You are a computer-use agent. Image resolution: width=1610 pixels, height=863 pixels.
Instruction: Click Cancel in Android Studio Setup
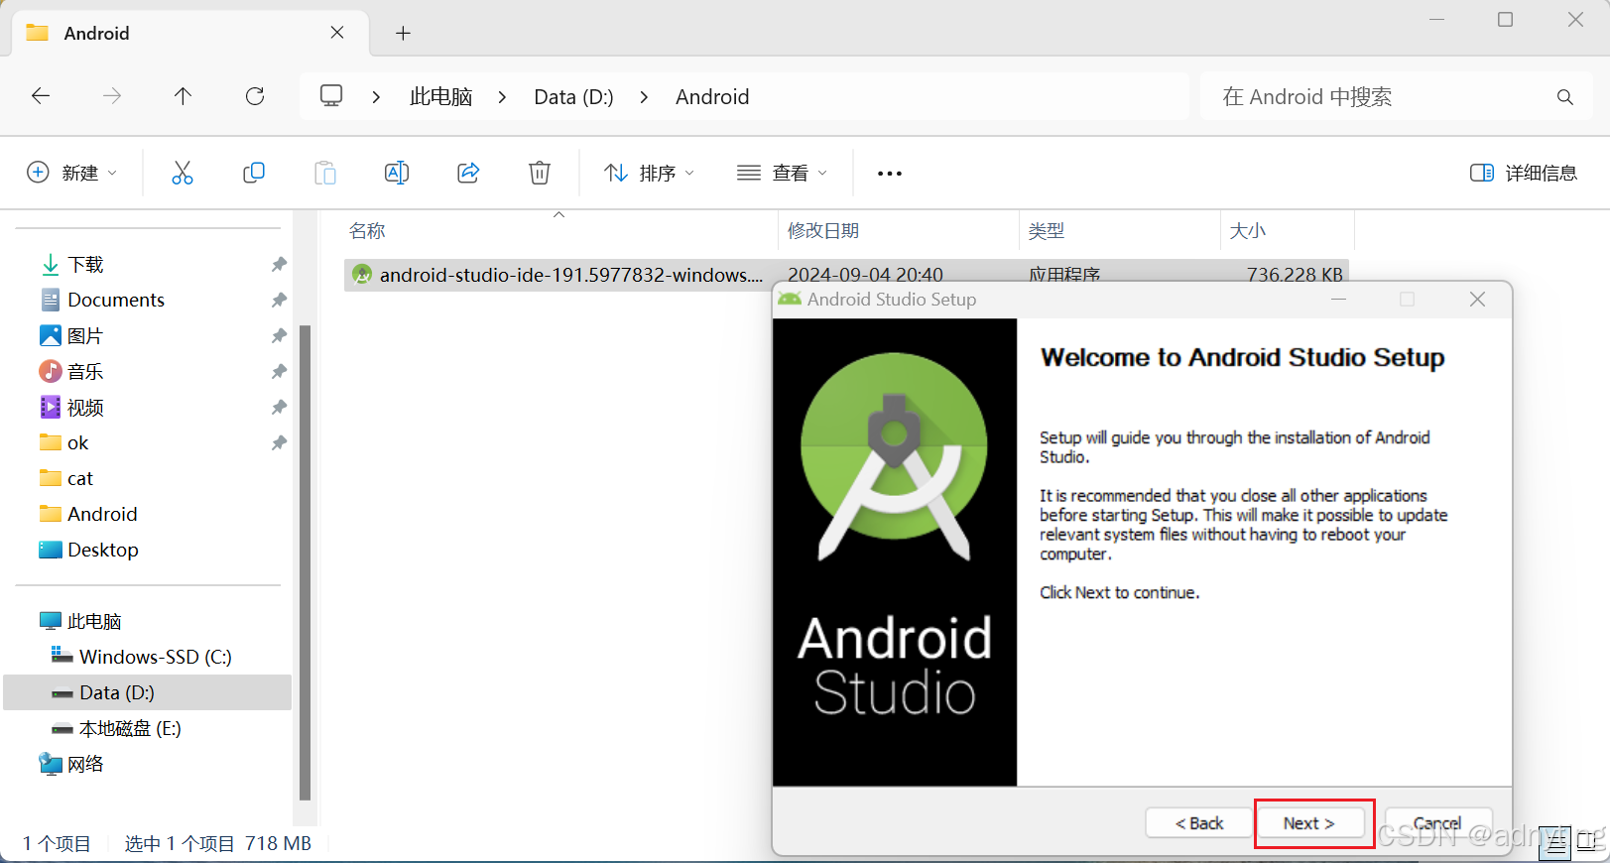(x=1437, y=823)
